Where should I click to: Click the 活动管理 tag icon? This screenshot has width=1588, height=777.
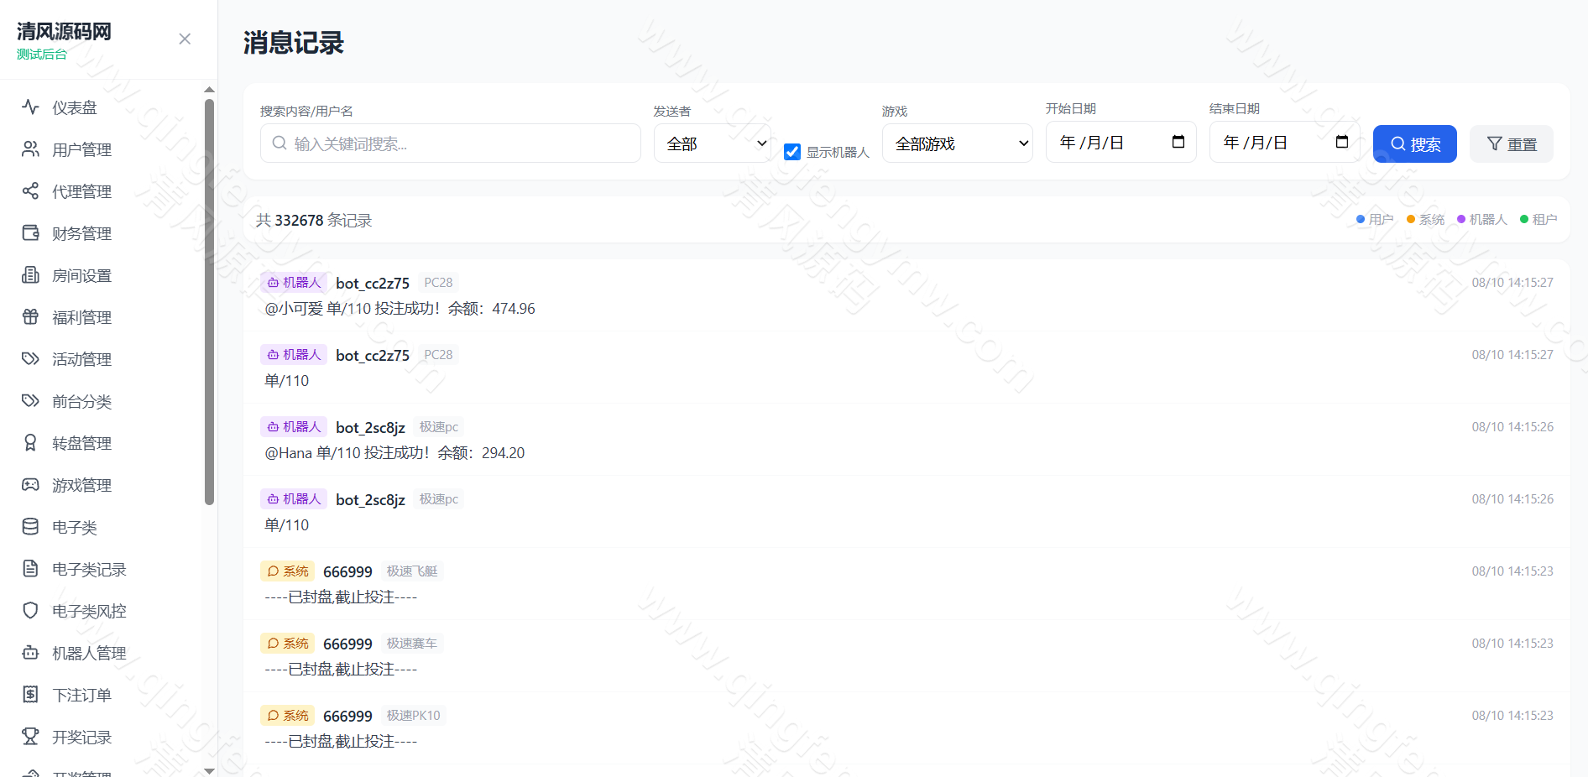pyautogui.click(x=30, y=359)
